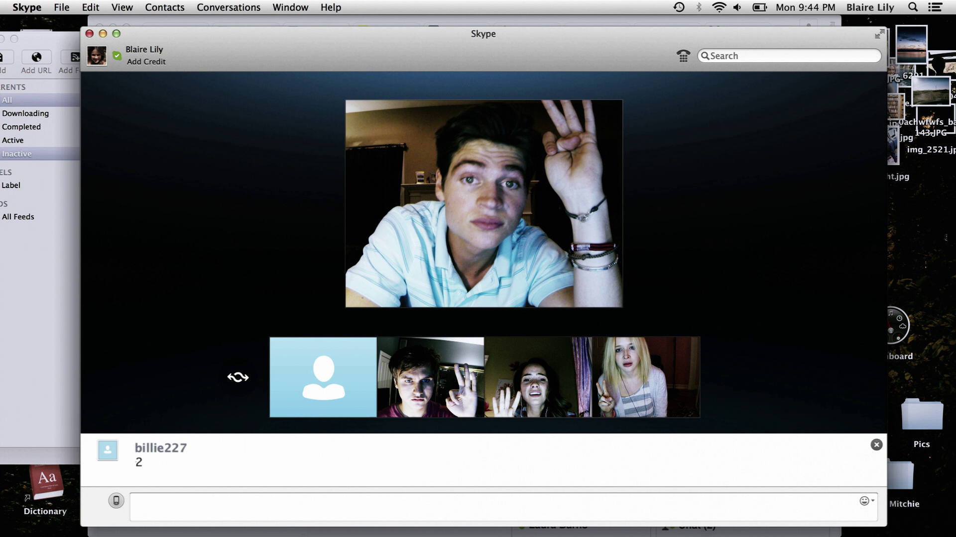Select Label in torrent sidebar
This screenshot has width=956, height=537.
click(11, 185)
